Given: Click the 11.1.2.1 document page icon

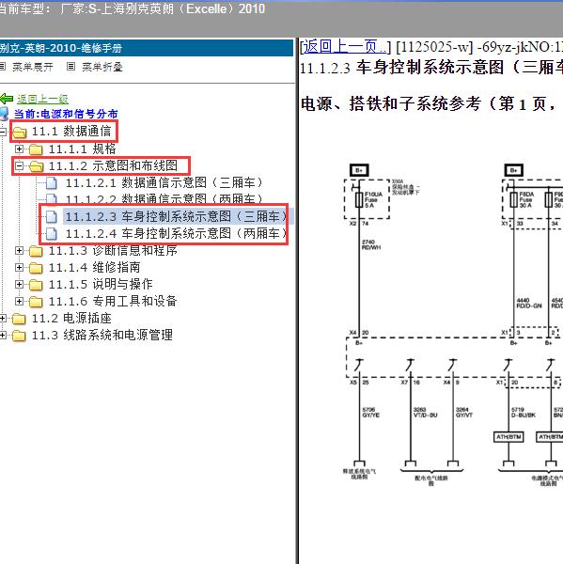Looking at the screenshot, I should pos(52,183).
